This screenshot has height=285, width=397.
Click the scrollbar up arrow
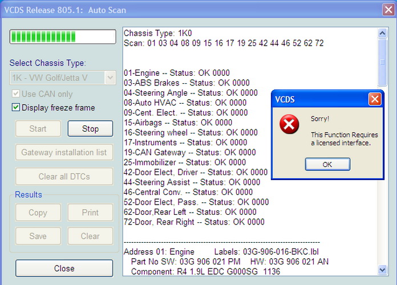382,33
